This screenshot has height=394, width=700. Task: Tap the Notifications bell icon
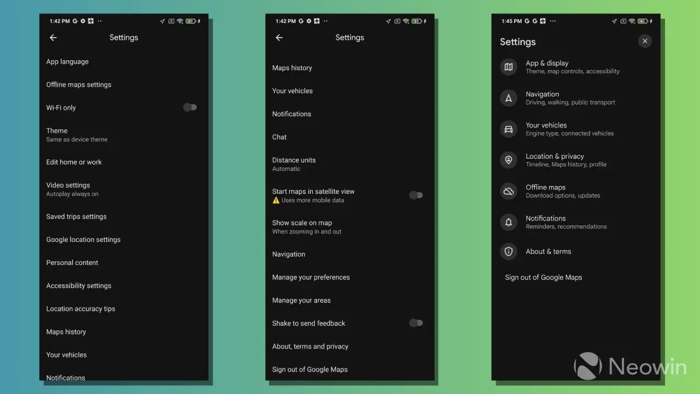click(509, 222)
